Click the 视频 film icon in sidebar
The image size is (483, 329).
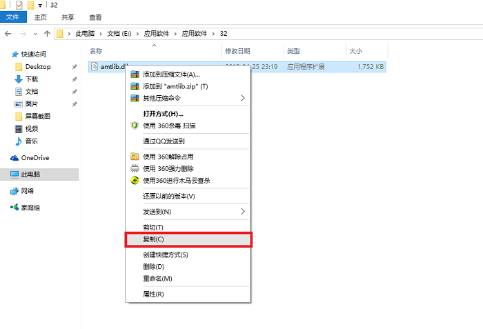click(19, 129)
